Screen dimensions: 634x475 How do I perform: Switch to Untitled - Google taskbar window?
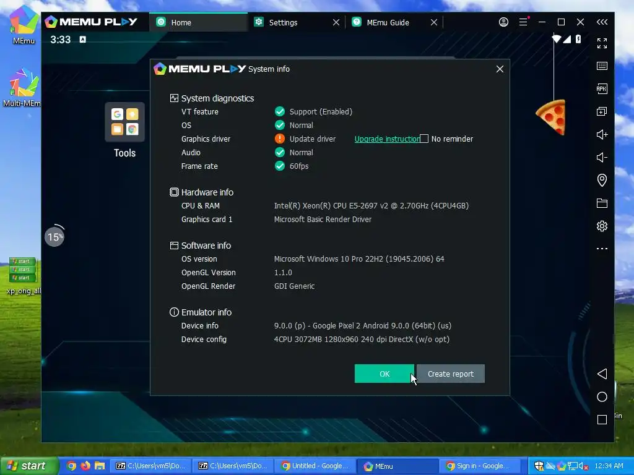click(x=316, y=466)
